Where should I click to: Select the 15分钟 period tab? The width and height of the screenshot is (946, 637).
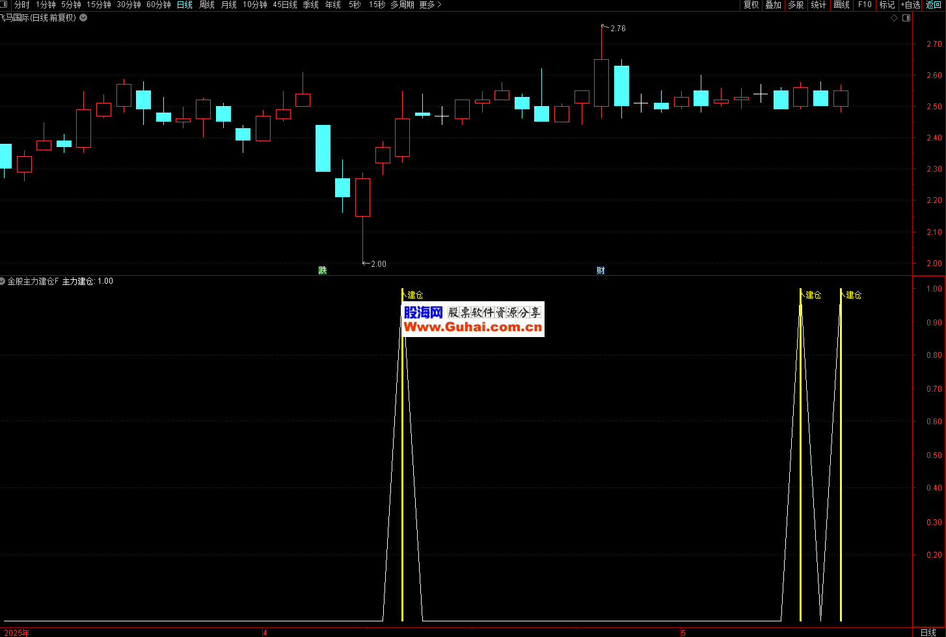(99, 5)
